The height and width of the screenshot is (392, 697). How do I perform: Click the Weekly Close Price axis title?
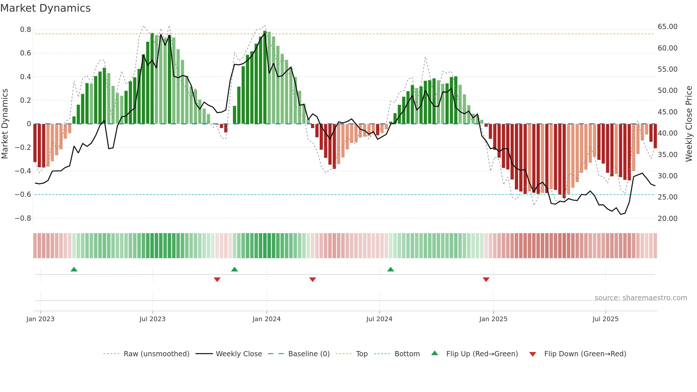click(x=689, y=124)
